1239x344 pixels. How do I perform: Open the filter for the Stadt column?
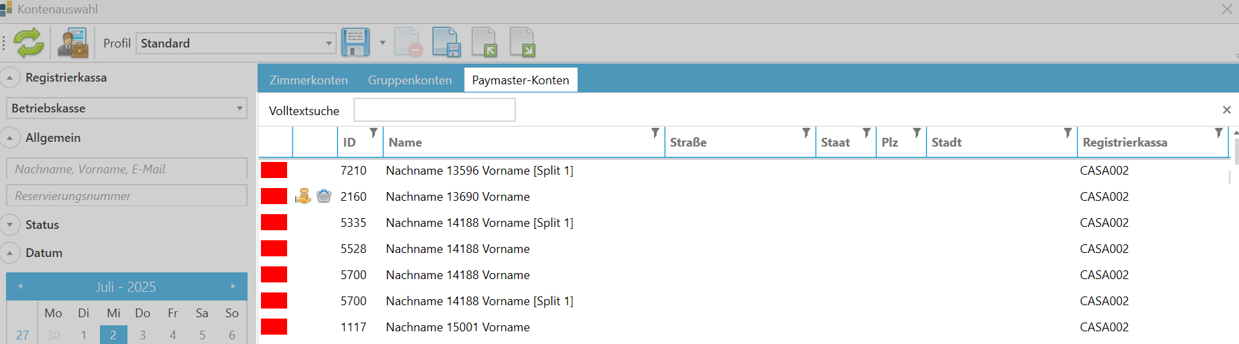1068,133
